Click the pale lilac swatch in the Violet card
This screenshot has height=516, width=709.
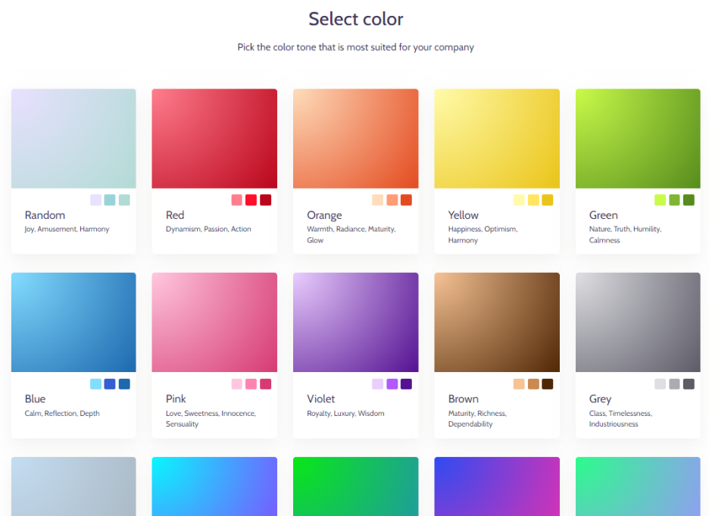pyautogui.click(x=377, y=384)
